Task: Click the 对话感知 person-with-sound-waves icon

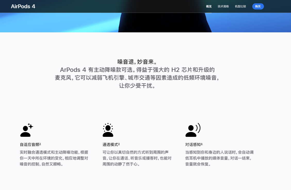Action: (x=193, y=130)
